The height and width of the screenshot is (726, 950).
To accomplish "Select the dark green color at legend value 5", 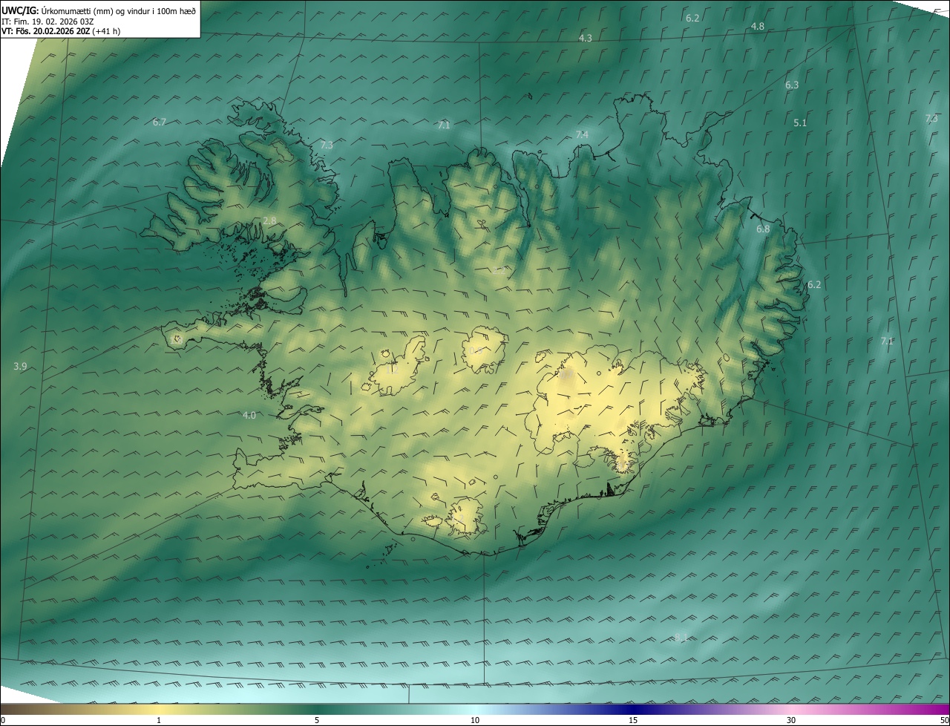I will pyautogui.click(x=317, y=710).
